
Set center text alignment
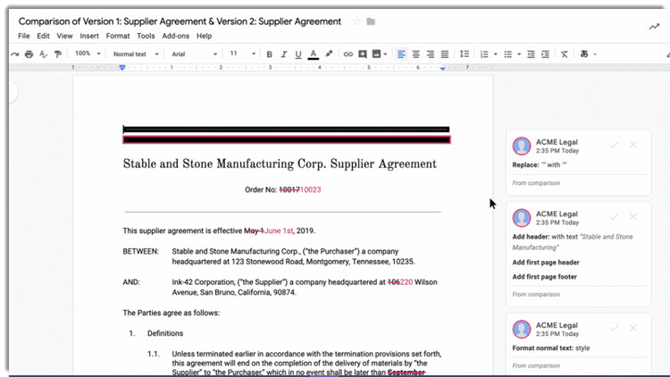(415, 54)
